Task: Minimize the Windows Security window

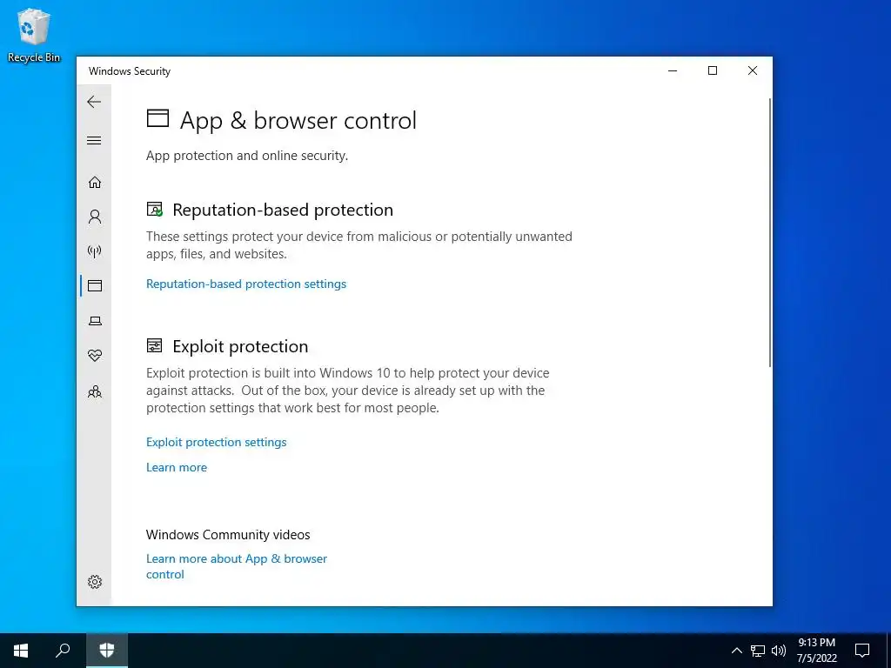Action: pyautogui.click(x=673, y=71)
